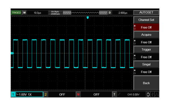Click the AUTOSET button

click(146, 12)
